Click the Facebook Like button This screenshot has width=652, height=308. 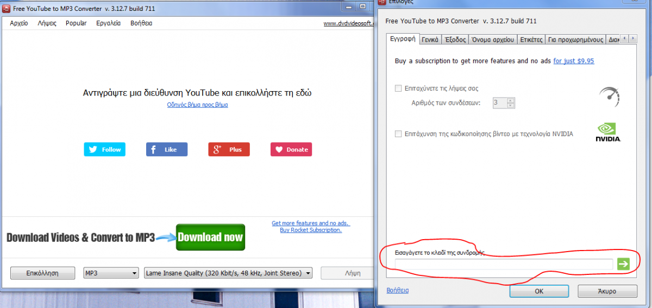pos(167,150)
